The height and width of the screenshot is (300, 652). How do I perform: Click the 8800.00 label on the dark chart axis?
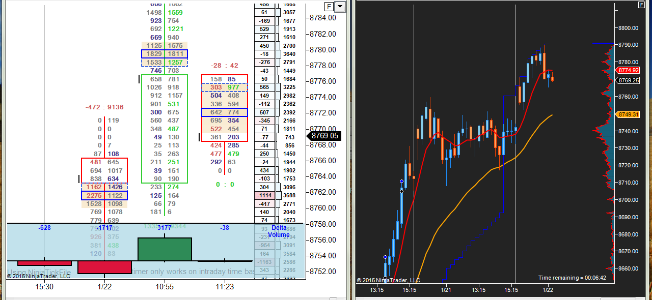click(x=629, y=28)
